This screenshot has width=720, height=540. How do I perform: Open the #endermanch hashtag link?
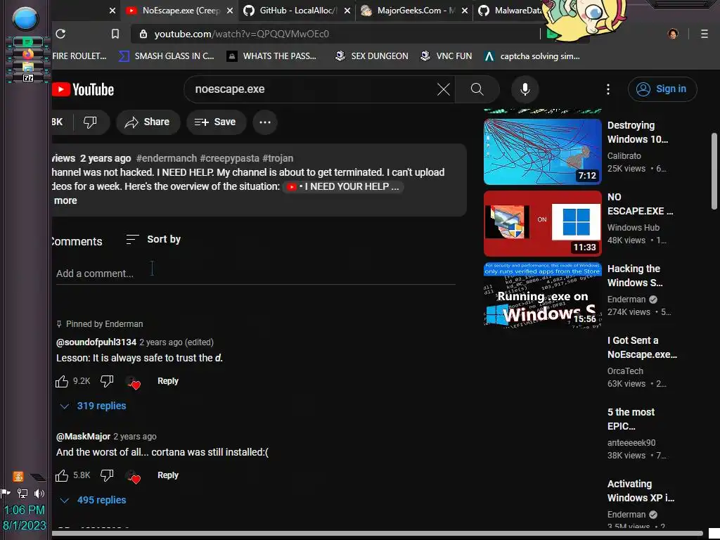pyautogui.click(x=166, y=158)
